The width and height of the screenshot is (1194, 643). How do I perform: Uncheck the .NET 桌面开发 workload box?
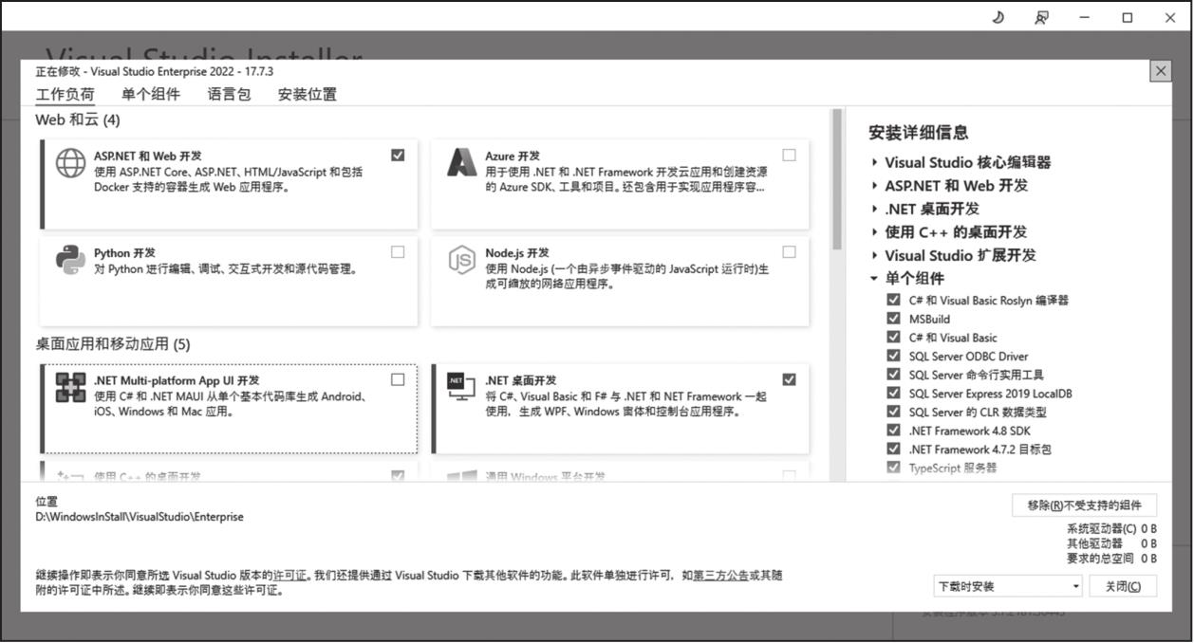(x=790, y=379)
